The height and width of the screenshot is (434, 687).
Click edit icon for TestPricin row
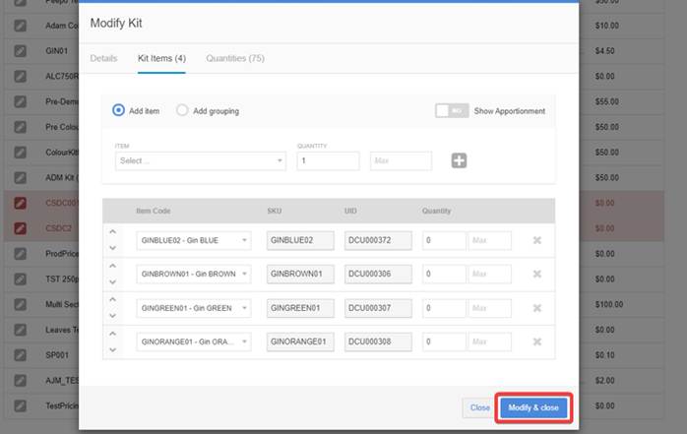pos(20,406)
